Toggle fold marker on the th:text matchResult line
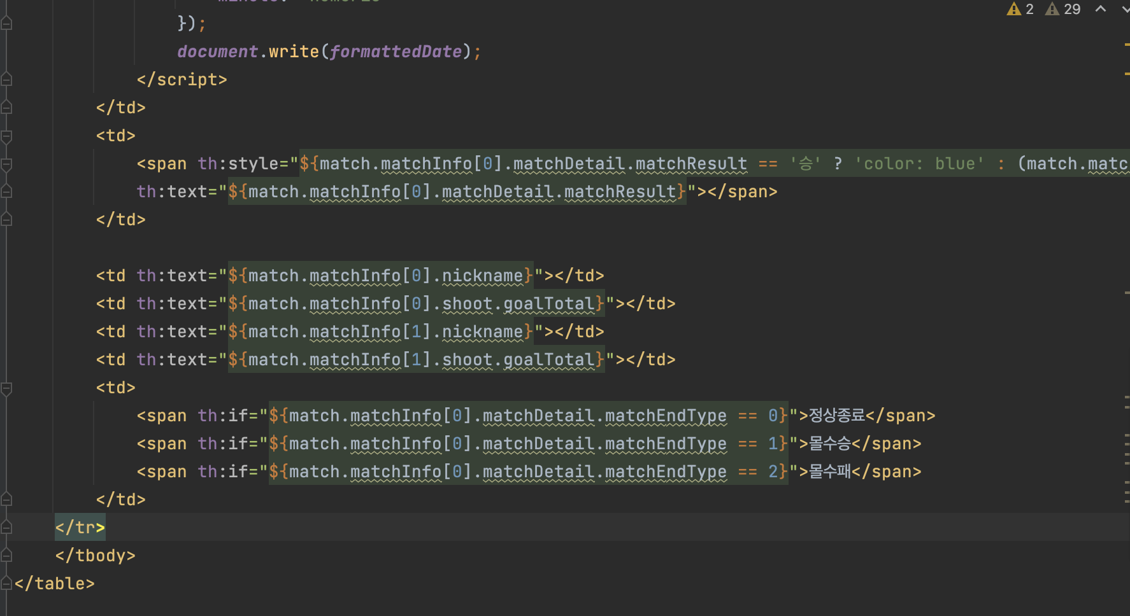Viewport: 1130px width, 616px height. [x=6, y=192]
